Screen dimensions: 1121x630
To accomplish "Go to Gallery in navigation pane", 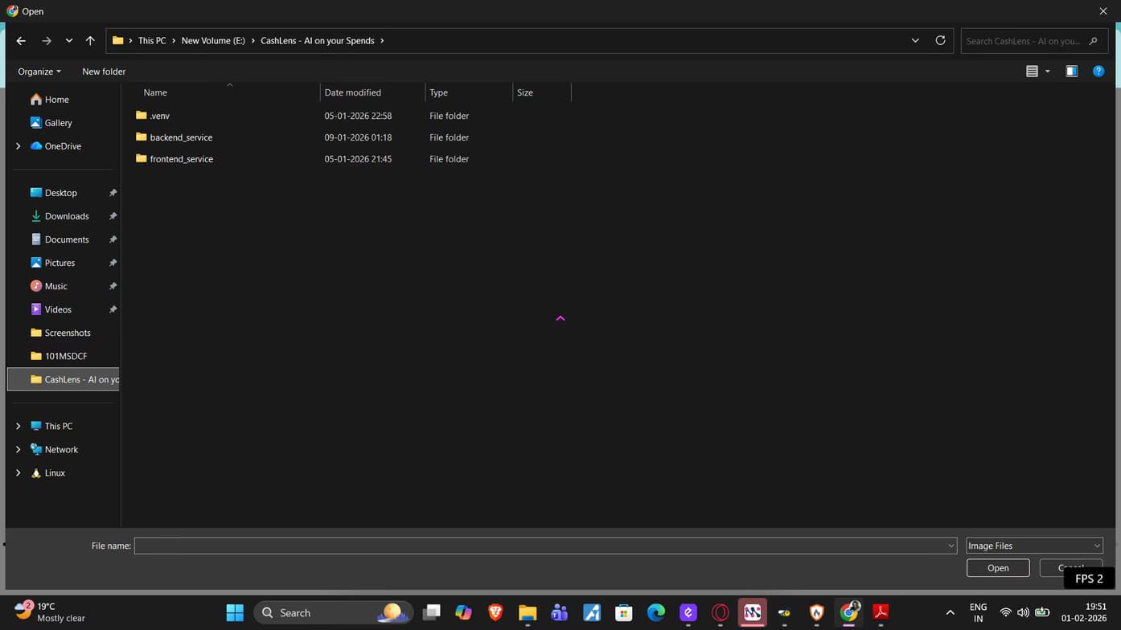I will (x=58, y=123).
